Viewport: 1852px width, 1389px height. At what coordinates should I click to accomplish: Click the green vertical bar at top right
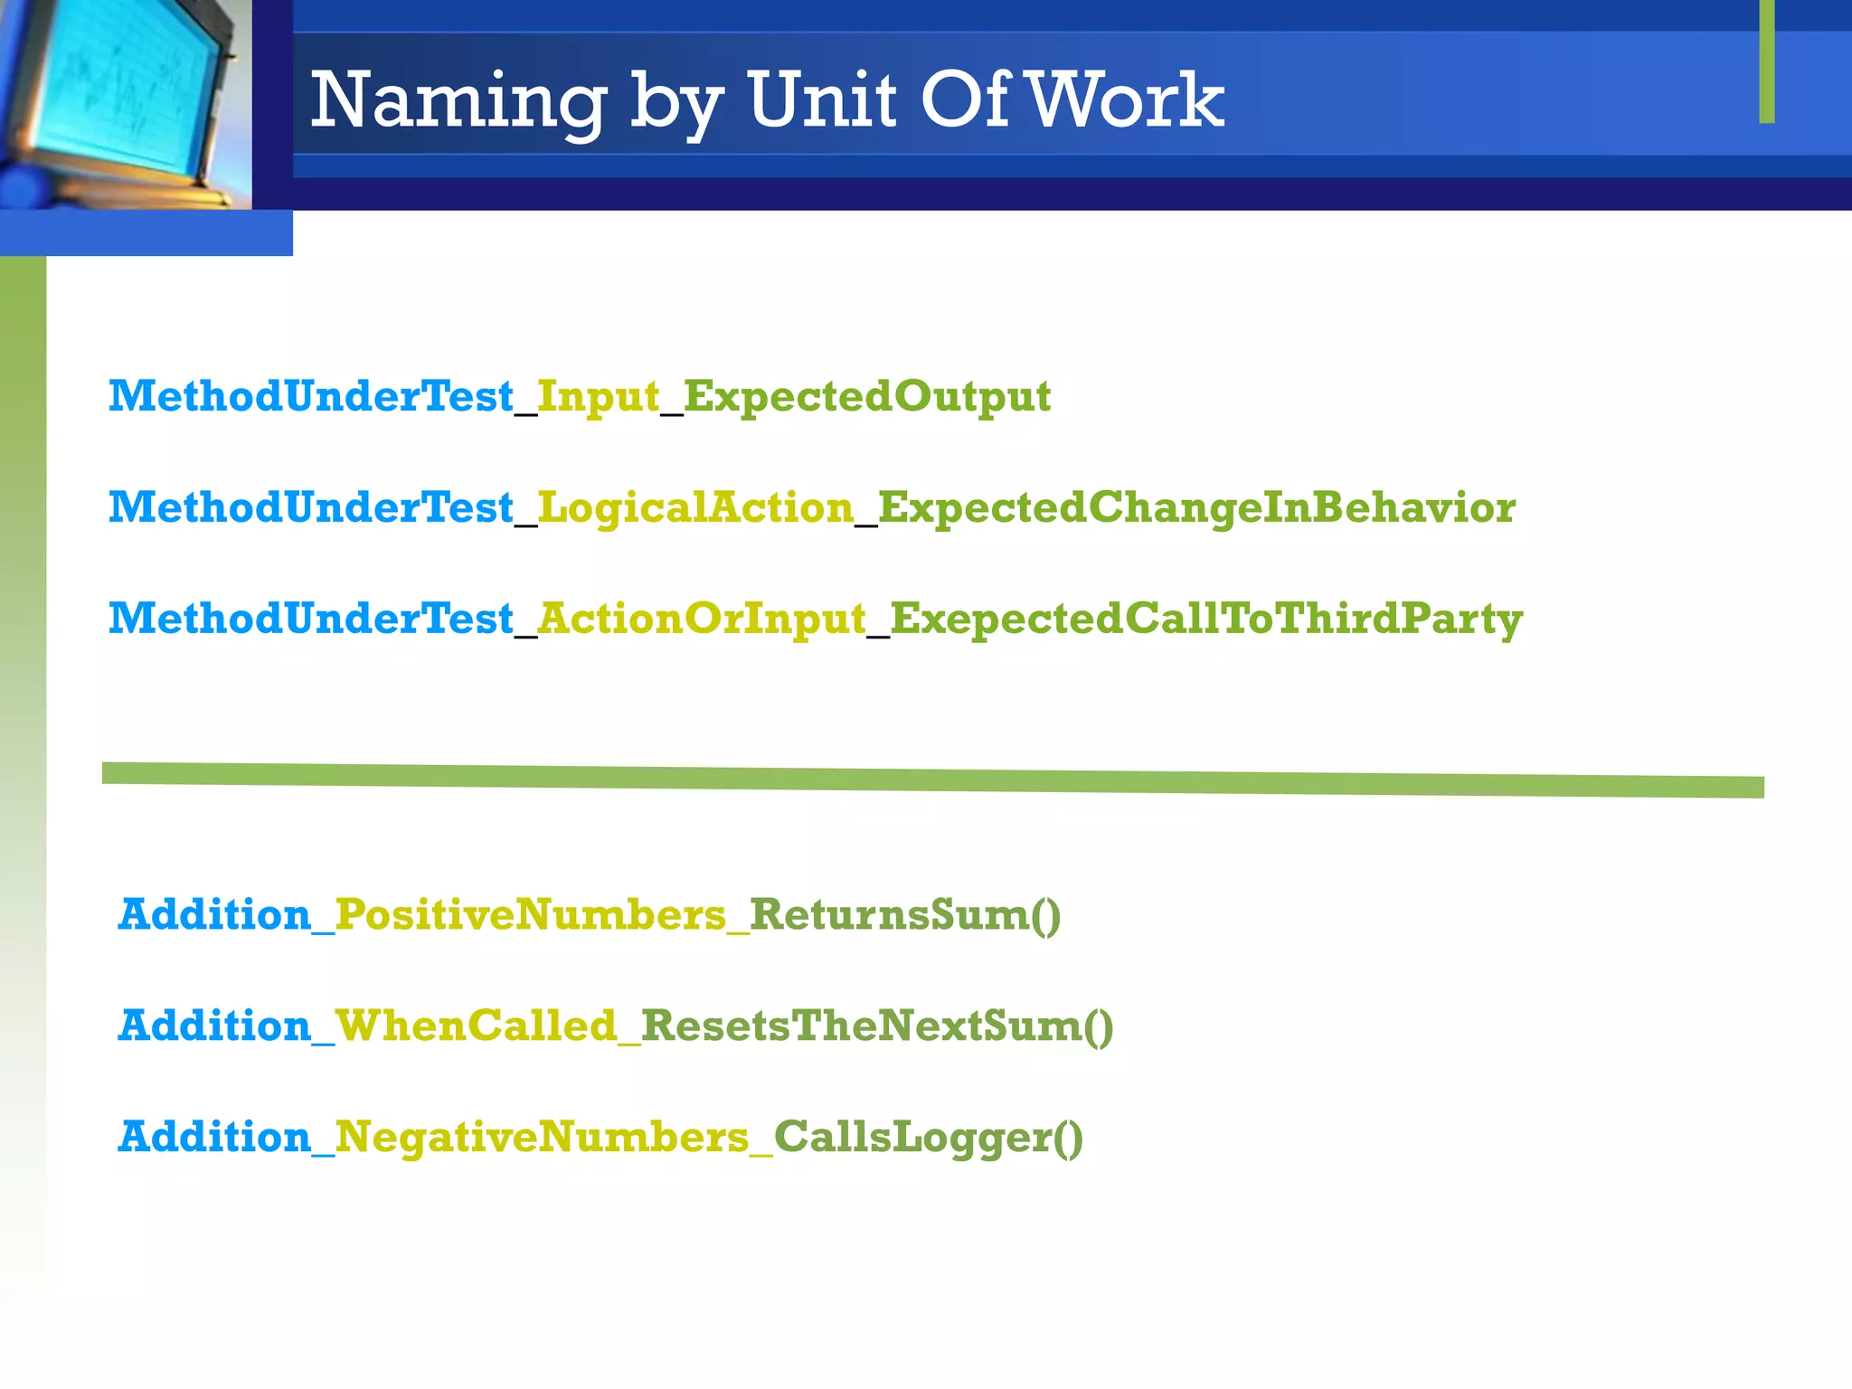point(1766,61)
